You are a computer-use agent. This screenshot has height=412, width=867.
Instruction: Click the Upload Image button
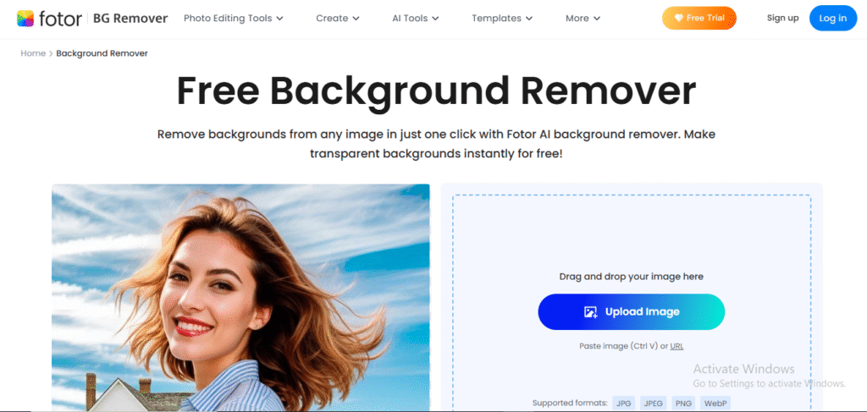pos(632,312)
